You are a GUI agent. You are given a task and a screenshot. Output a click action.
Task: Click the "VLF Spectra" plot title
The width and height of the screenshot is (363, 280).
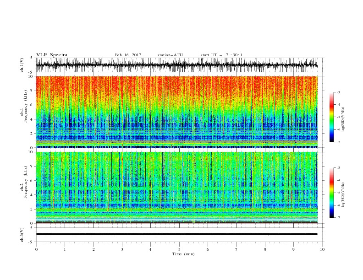(52, 55)
